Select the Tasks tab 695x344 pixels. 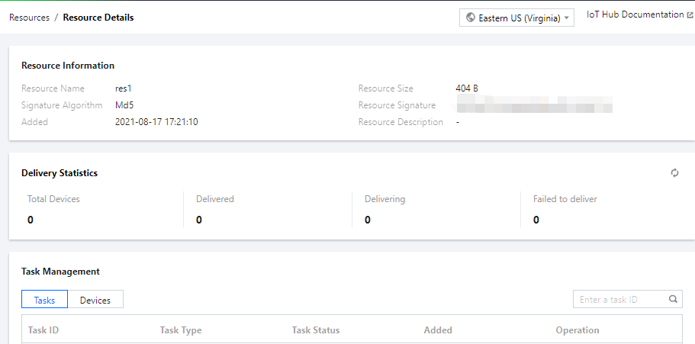45,300
